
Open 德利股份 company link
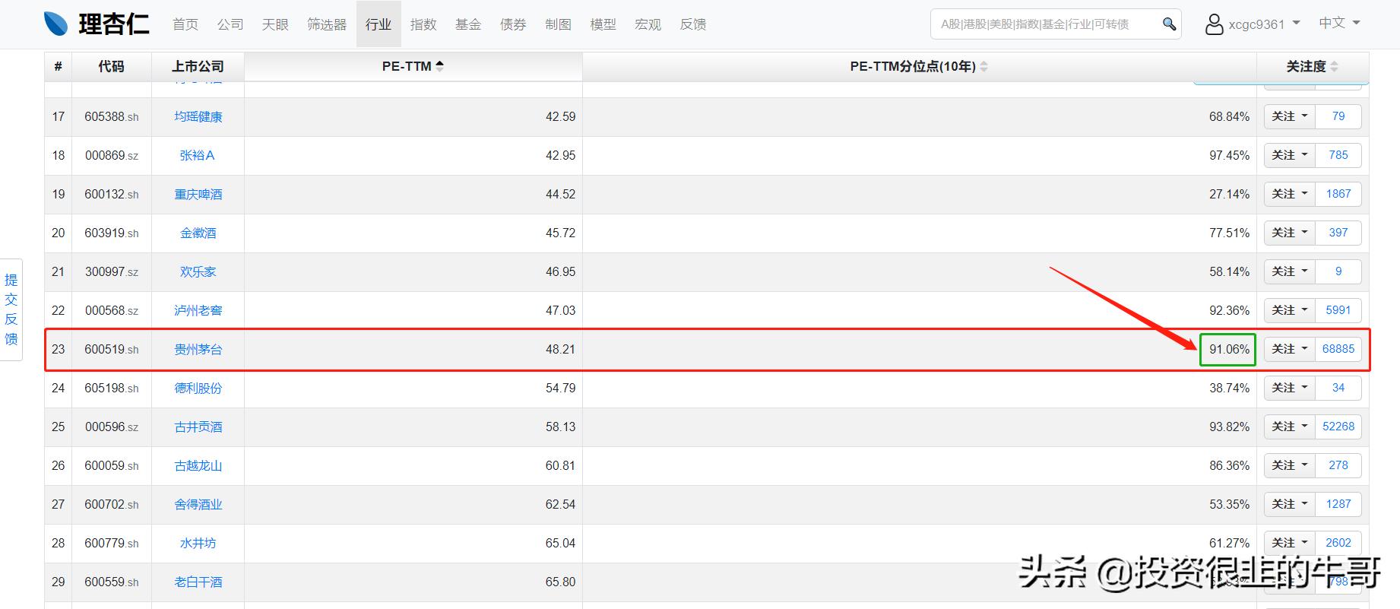click(198, 388)
